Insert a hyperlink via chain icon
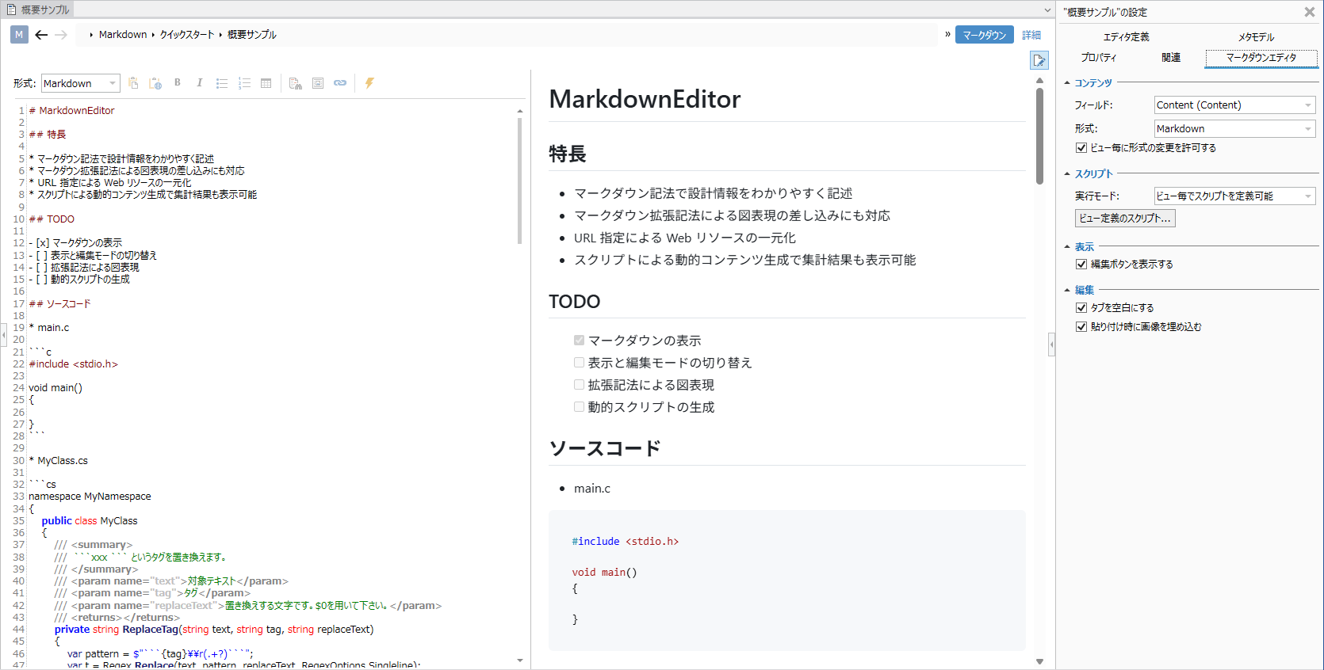1324x670 pixels. [x=340, y=83]
